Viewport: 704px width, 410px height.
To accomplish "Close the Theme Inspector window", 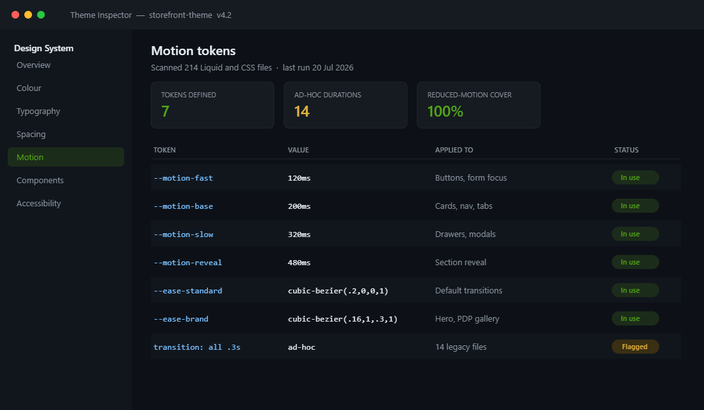I will [x=15, y=15].
